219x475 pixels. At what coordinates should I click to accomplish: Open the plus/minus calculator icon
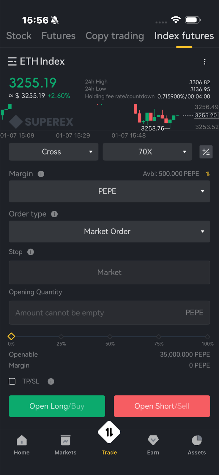tap(206, 152)
